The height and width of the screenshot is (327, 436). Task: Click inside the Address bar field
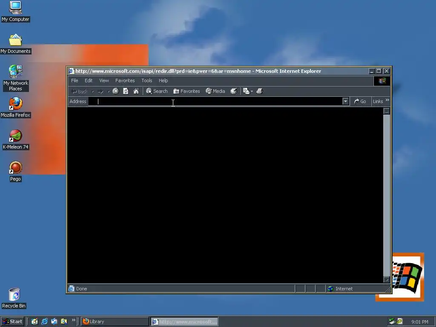[215, 101]
